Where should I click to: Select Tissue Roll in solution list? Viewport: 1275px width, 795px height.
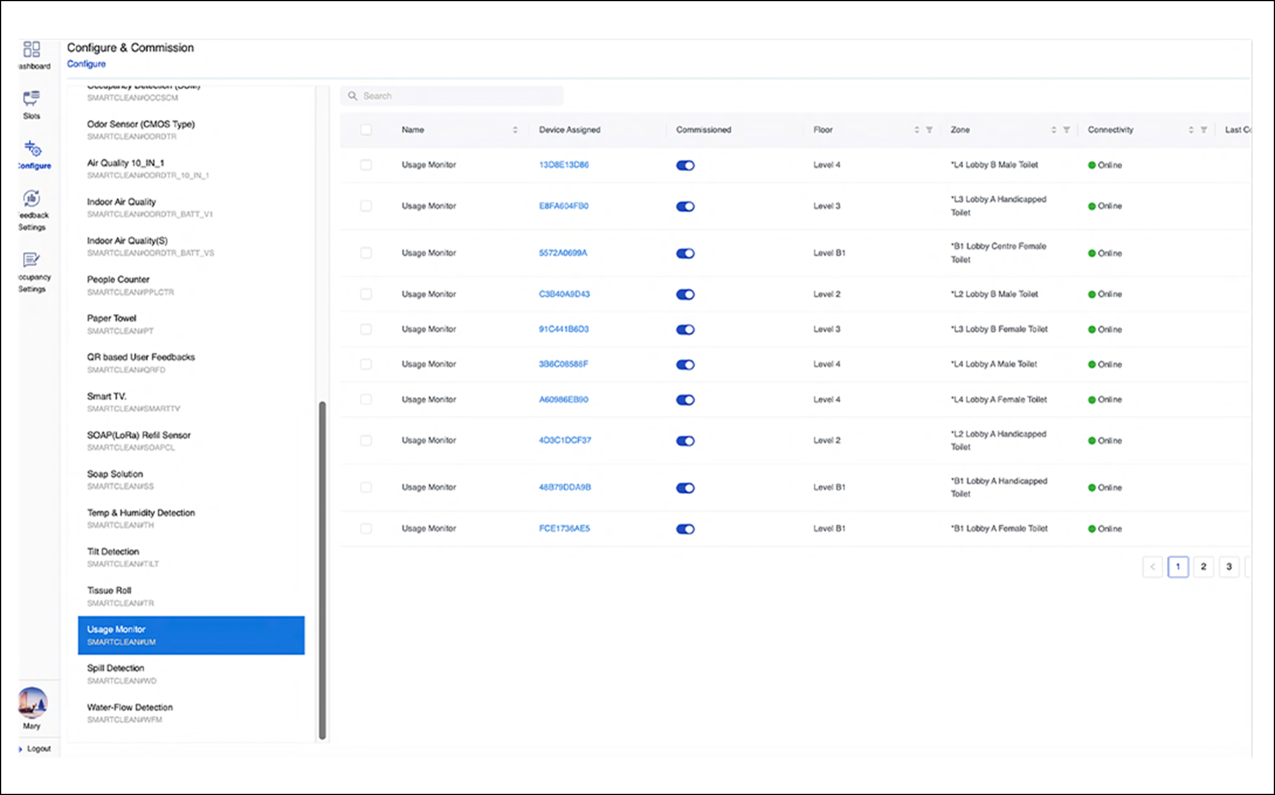coord(109,590)
